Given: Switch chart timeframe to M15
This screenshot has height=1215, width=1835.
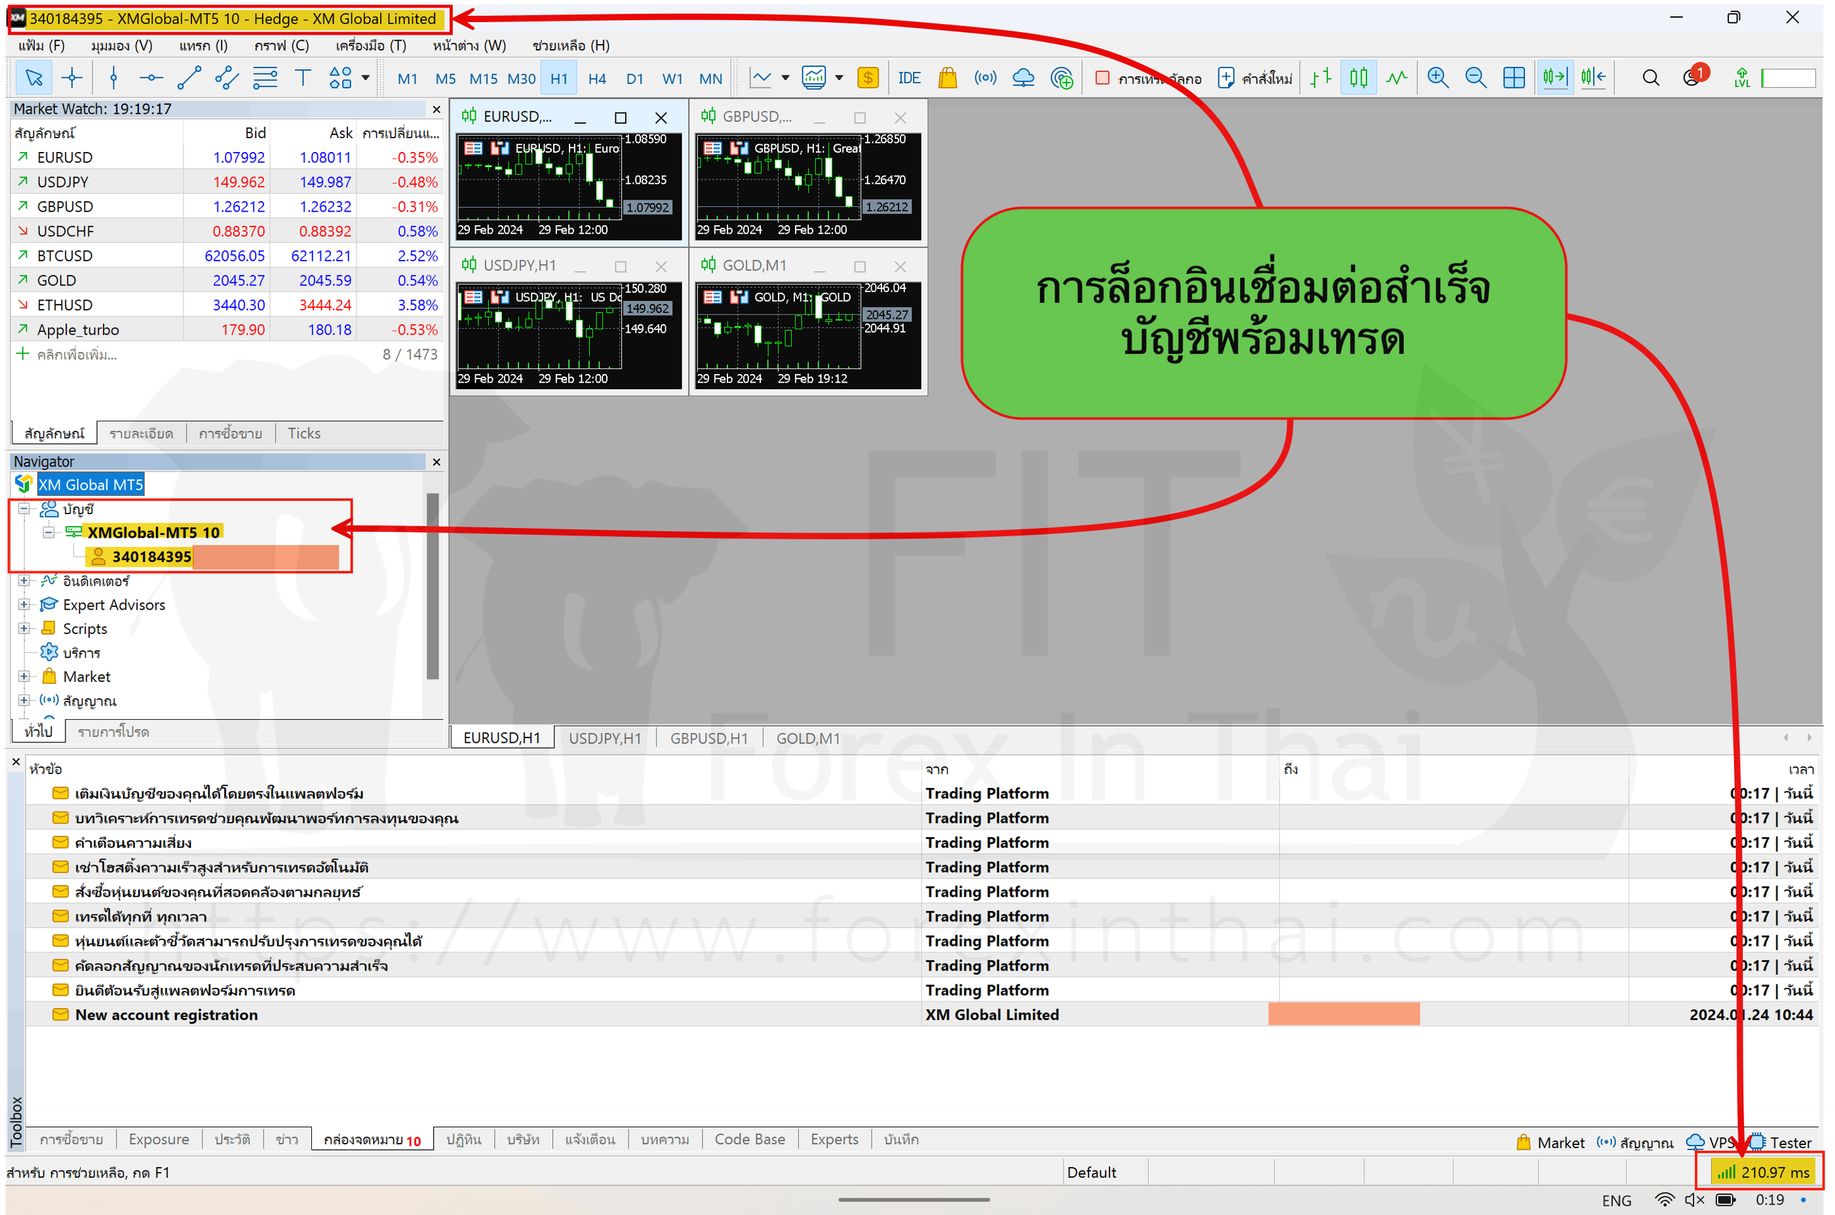Looking at the screenshot, I should coord(484,78).
